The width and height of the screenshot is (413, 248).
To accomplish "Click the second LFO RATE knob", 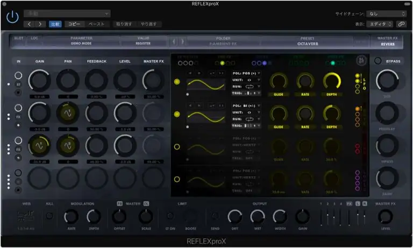I will tap(305, 115).
